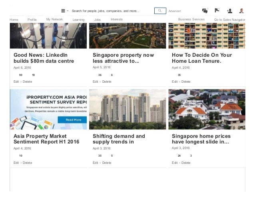
Task: Open the Business Services menu
Action: [191, 19]
